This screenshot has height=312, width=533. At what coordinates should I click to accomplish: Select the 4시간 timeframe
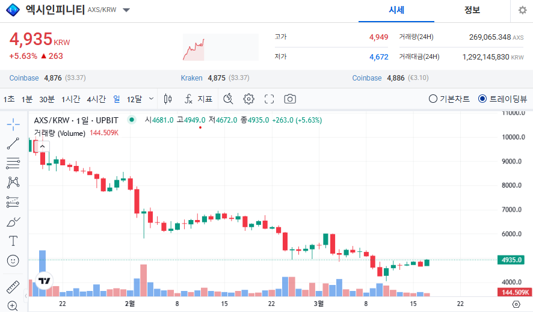(96, 99)
